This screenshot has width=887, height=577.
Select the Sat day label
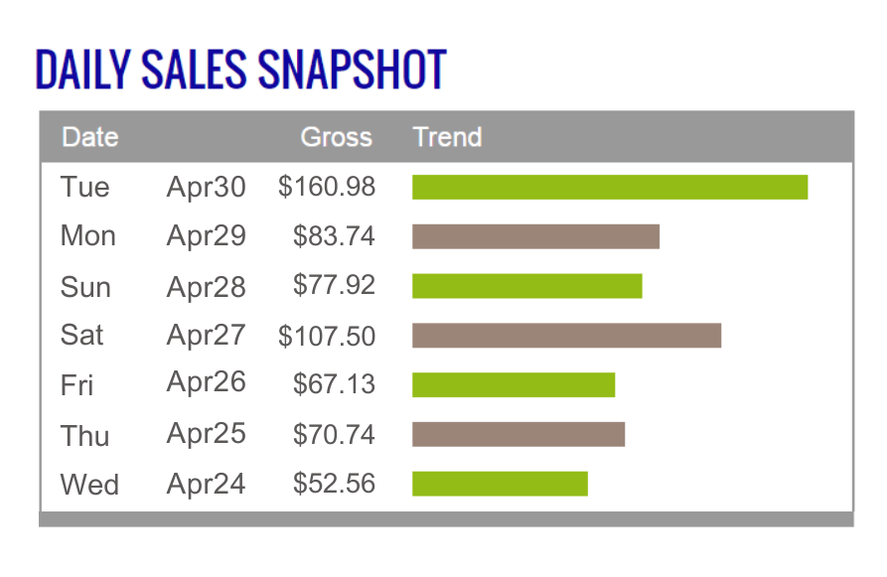(x=81, y=335)
